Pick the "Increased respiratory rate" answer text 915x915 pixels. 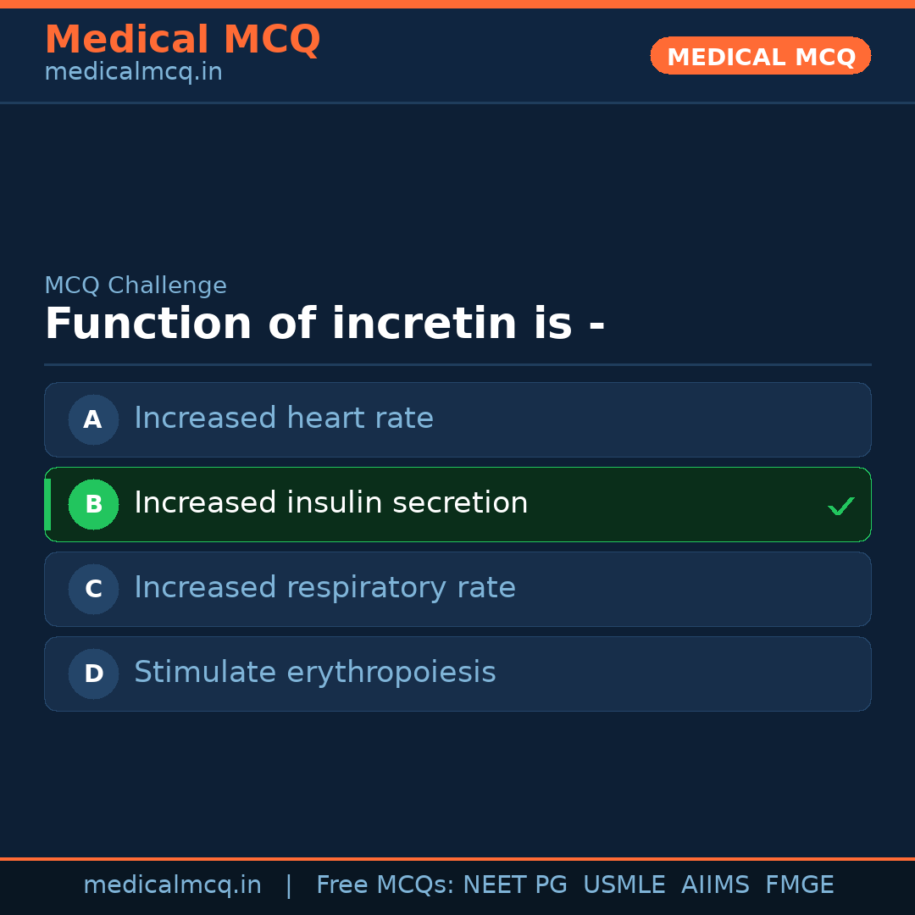(x=324, y=588)
